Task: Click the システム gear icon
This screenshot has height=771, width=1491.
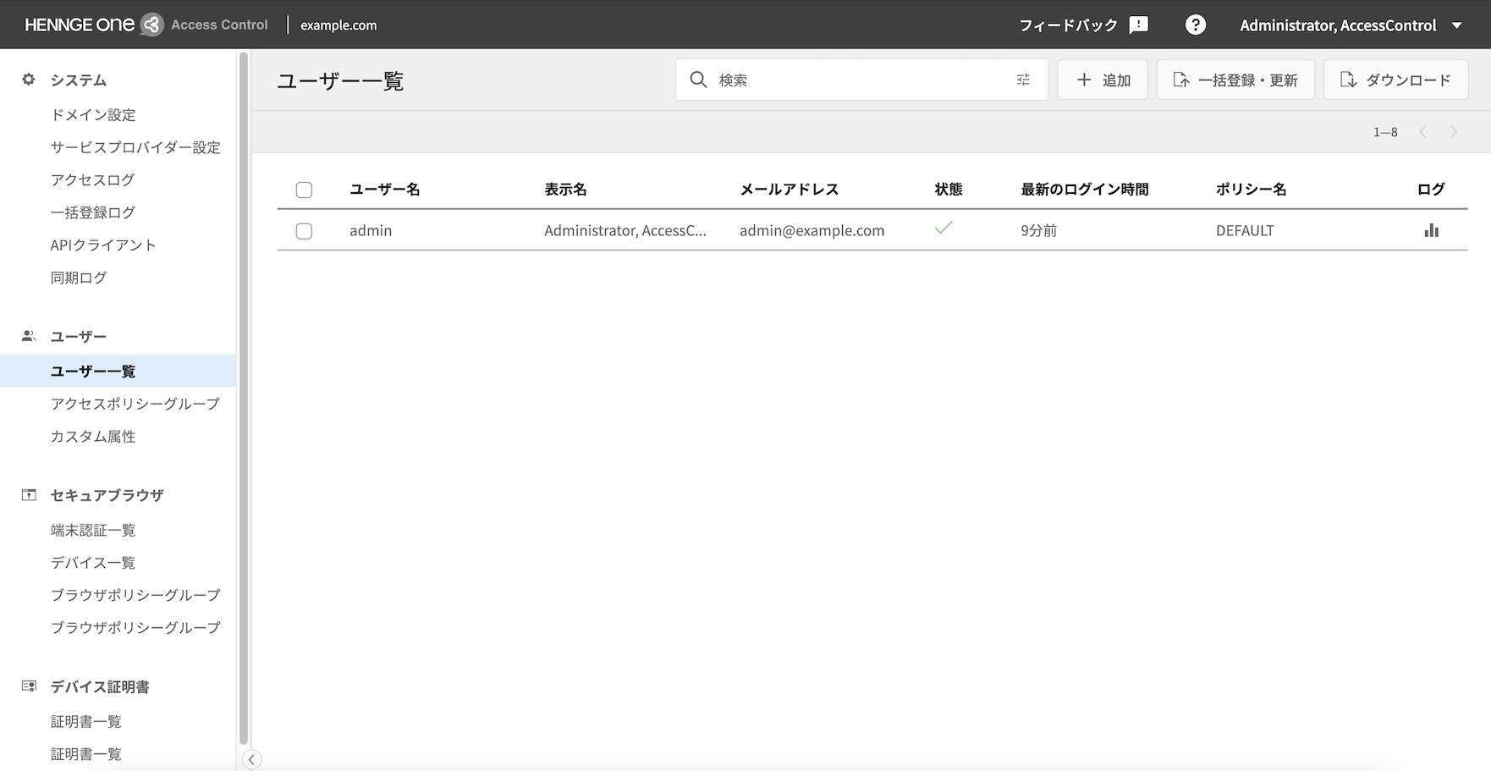Action: [x=29, y=80]
